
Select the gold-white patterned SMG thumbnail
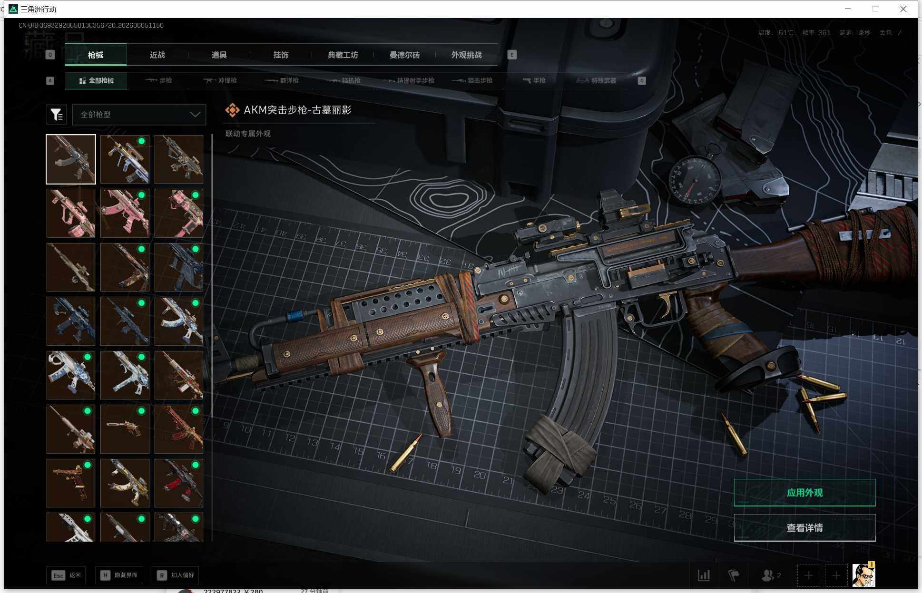125,483
